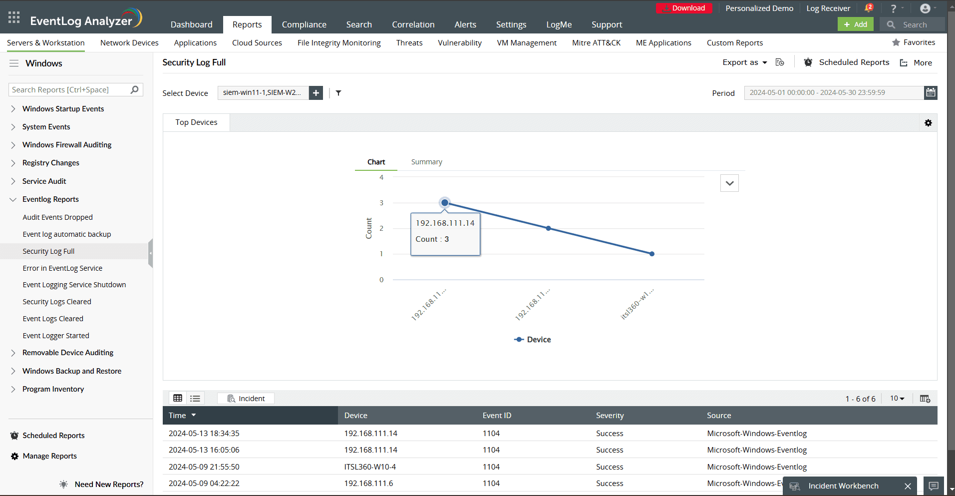Screen dimensions: 955x496
Task: Click the Favorites star icon
Action: tap(896, 42)
